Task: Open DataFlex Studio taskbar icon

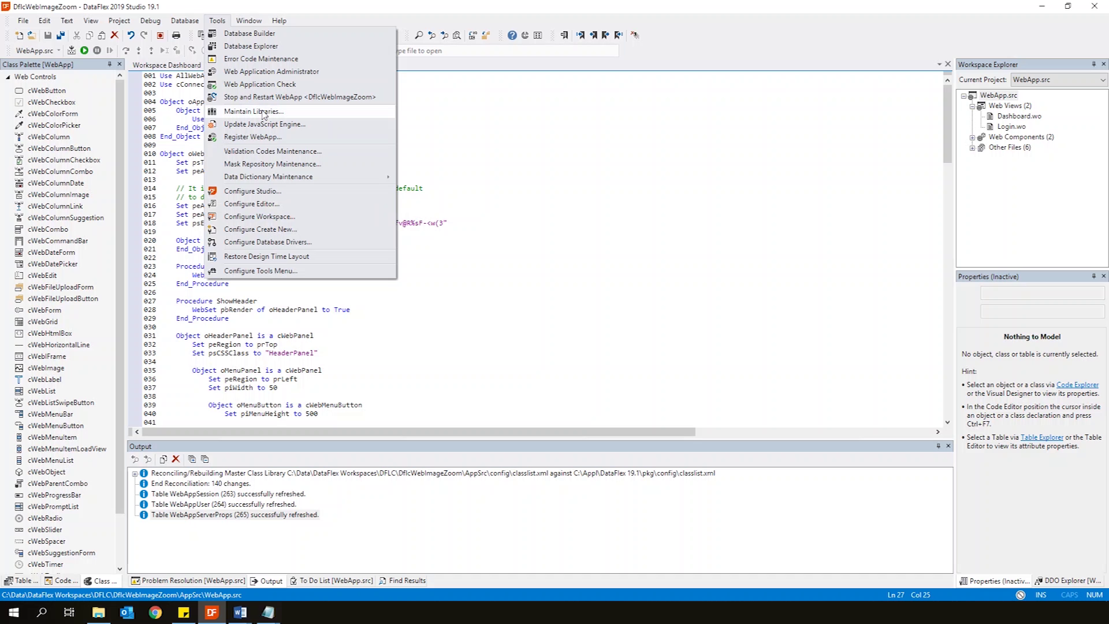Action: pyautogui.click(x=212, y=612)
